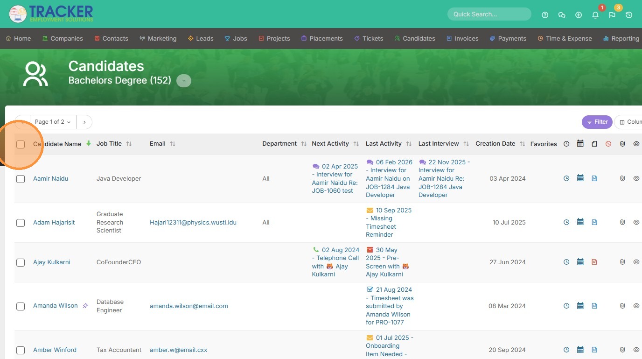
Task: Open the Page 1 of 2 dropdown
Action: point(53,122)
